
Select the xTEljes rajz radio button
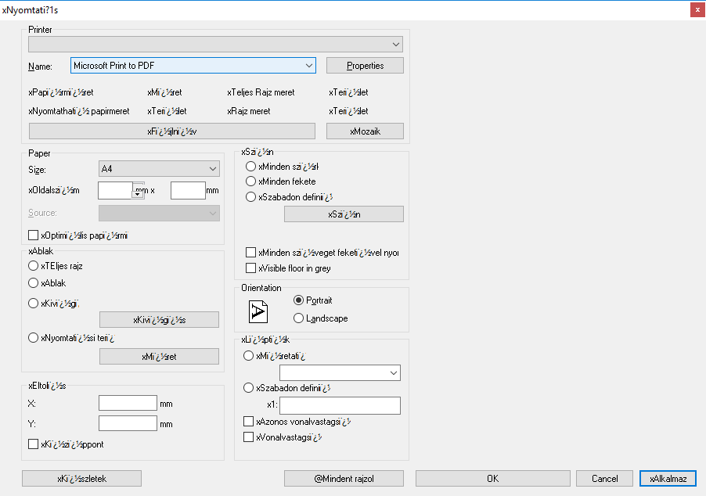[x=34, y=266]
